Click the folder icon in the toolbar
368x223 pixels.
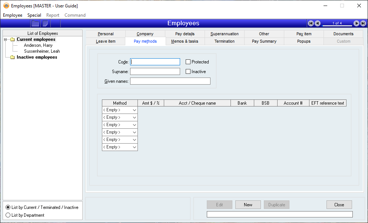[35, 23]
